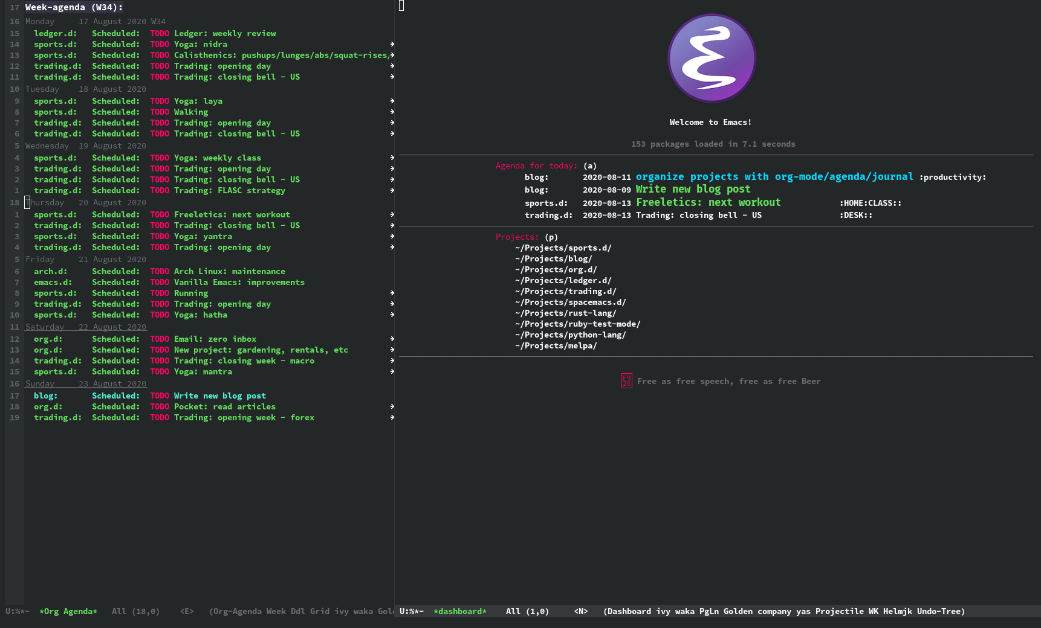
Task: Open the ~/Projects/spacemacs.d/ project
Action: pos(571,302)
